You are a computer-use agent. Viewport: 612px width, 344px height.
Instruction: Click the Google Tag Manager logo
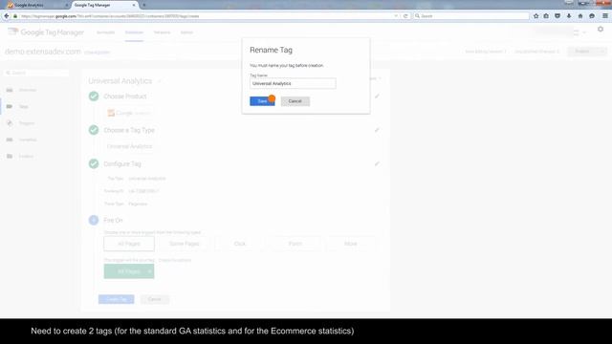(x=46, y=32)
